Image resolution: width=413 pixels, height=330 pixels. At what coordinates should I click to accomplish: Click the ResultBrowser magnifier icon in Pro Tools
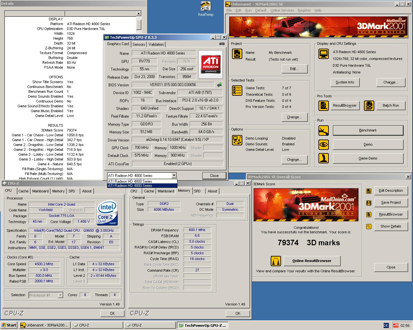tap(323, 105)
